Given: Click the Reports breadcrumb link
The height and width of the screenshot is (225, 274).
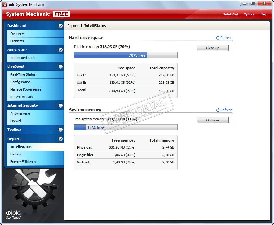Looking at the screenshot, I should pyautogui.click(x=73, y=26).
